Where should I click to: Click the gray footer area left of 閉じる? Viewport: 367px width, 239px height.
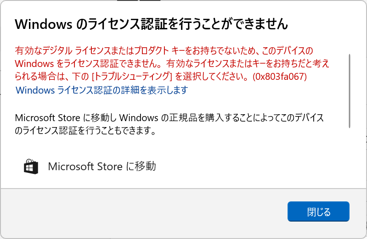pyautogui.click(x=138, y=212)
